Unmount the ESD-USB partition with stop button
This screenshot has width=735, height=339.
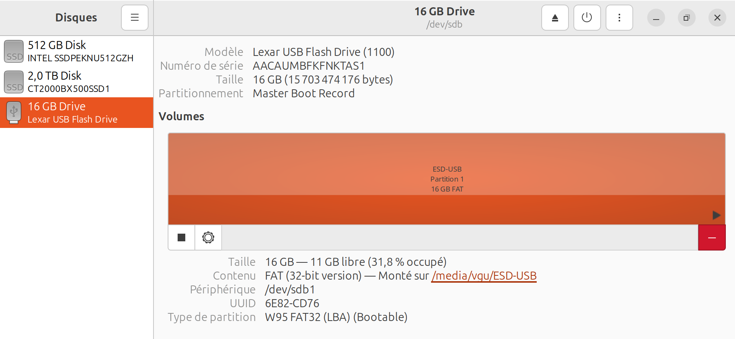pos(181,237)
